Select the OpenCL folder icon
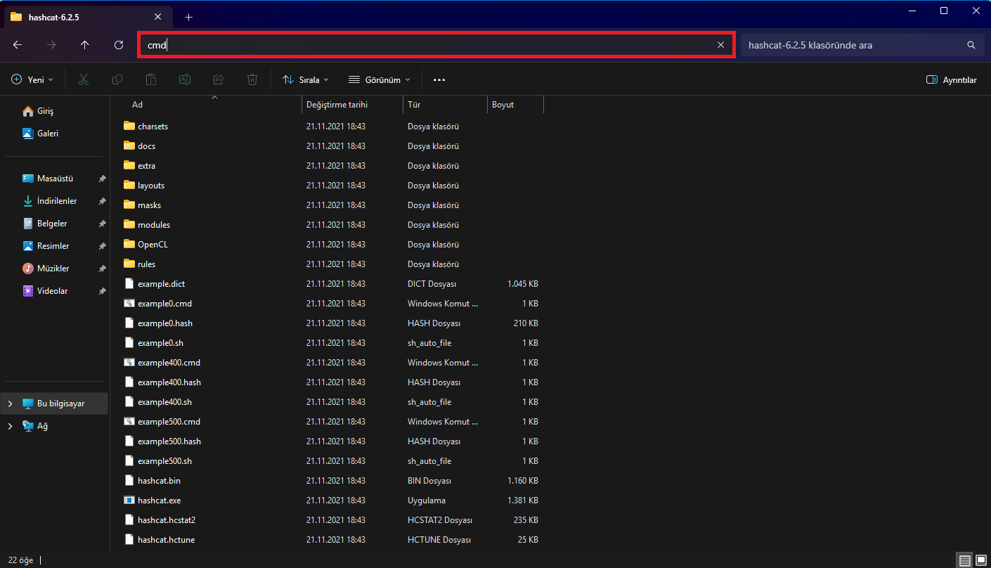 (129, 245)
